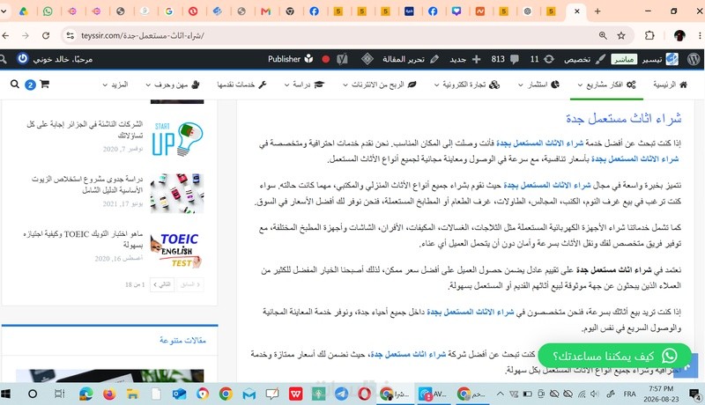Open the taskbar volume control
705x405 pixels.
[594, 394]
